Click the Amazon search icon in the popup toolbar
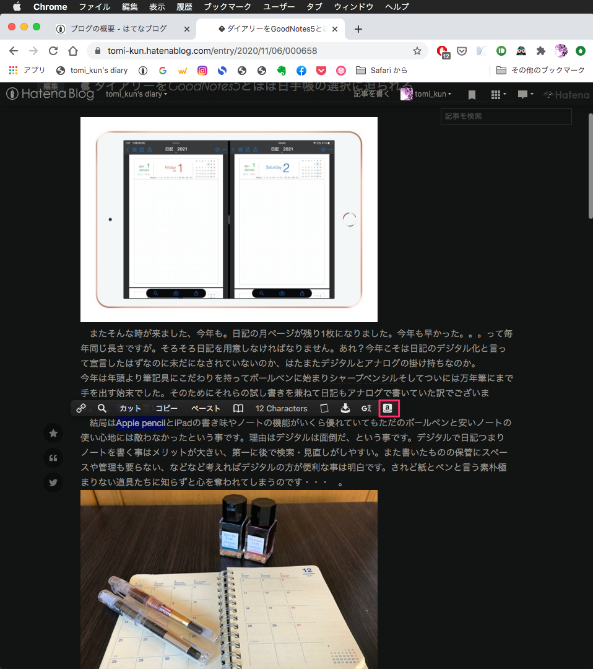This screenshot has height=669, width=593. point(389,408)
